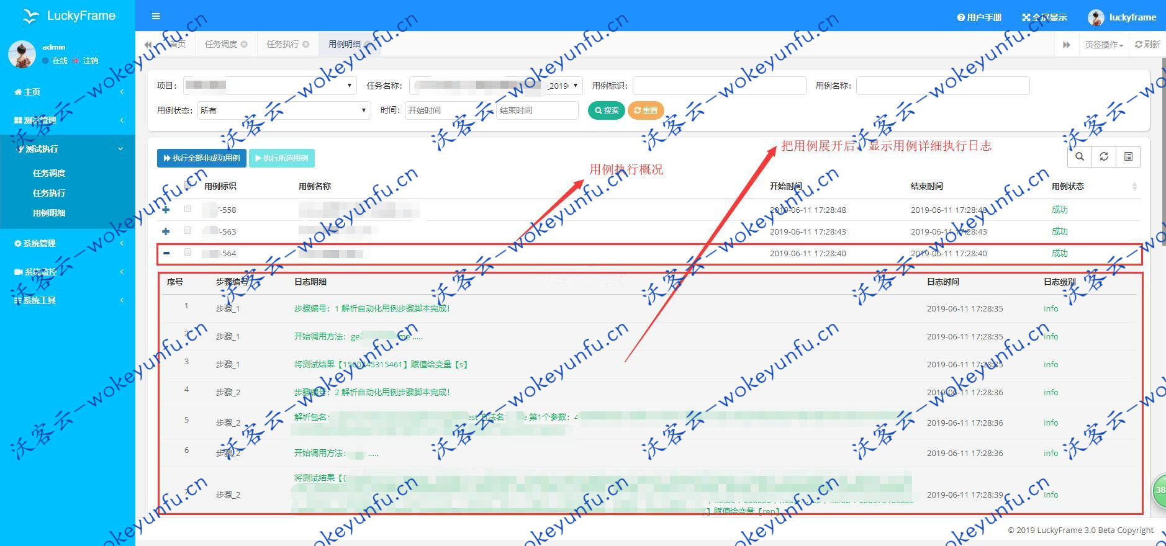Screen dimensions: 1166x546
Task: Check the box for row -564
Action: [188, 253]
